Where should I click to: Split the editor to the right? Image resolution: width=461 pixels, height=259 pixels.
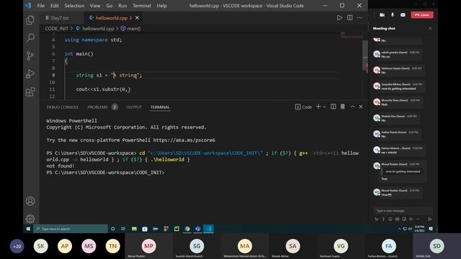349,17
